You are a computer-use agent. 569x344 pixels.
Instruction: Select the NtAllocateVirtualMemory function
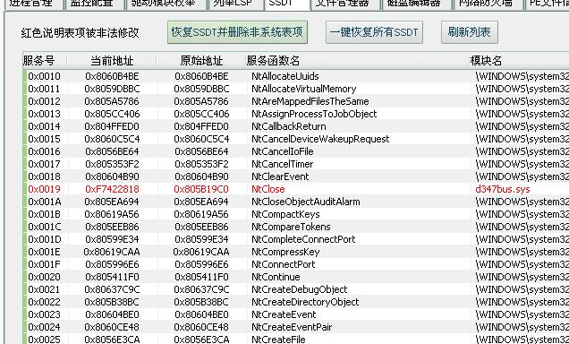pos(303,89)
